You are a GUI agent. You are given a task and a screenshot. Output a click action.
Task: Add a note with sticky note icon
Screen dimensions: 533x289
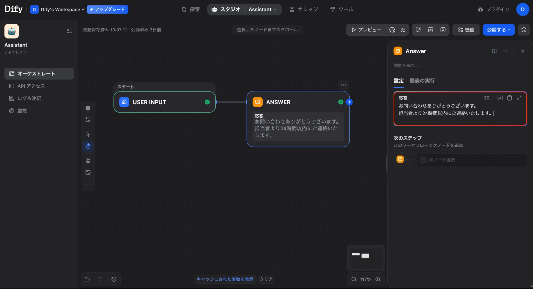coord(88,120)
